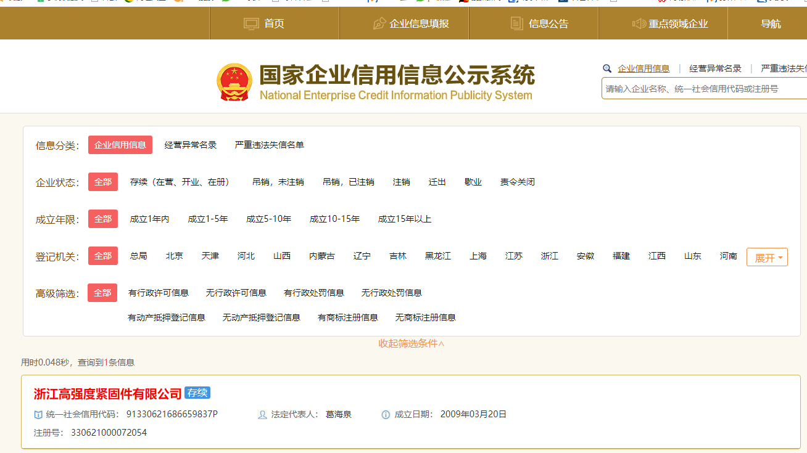This screenshot has height=453, width=807.
Task: Expand province list with 展开 button
Action: (x=767, y=257)
